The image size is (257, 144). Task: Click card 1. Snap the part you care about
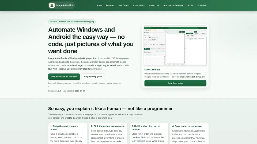tap(67, 133)
